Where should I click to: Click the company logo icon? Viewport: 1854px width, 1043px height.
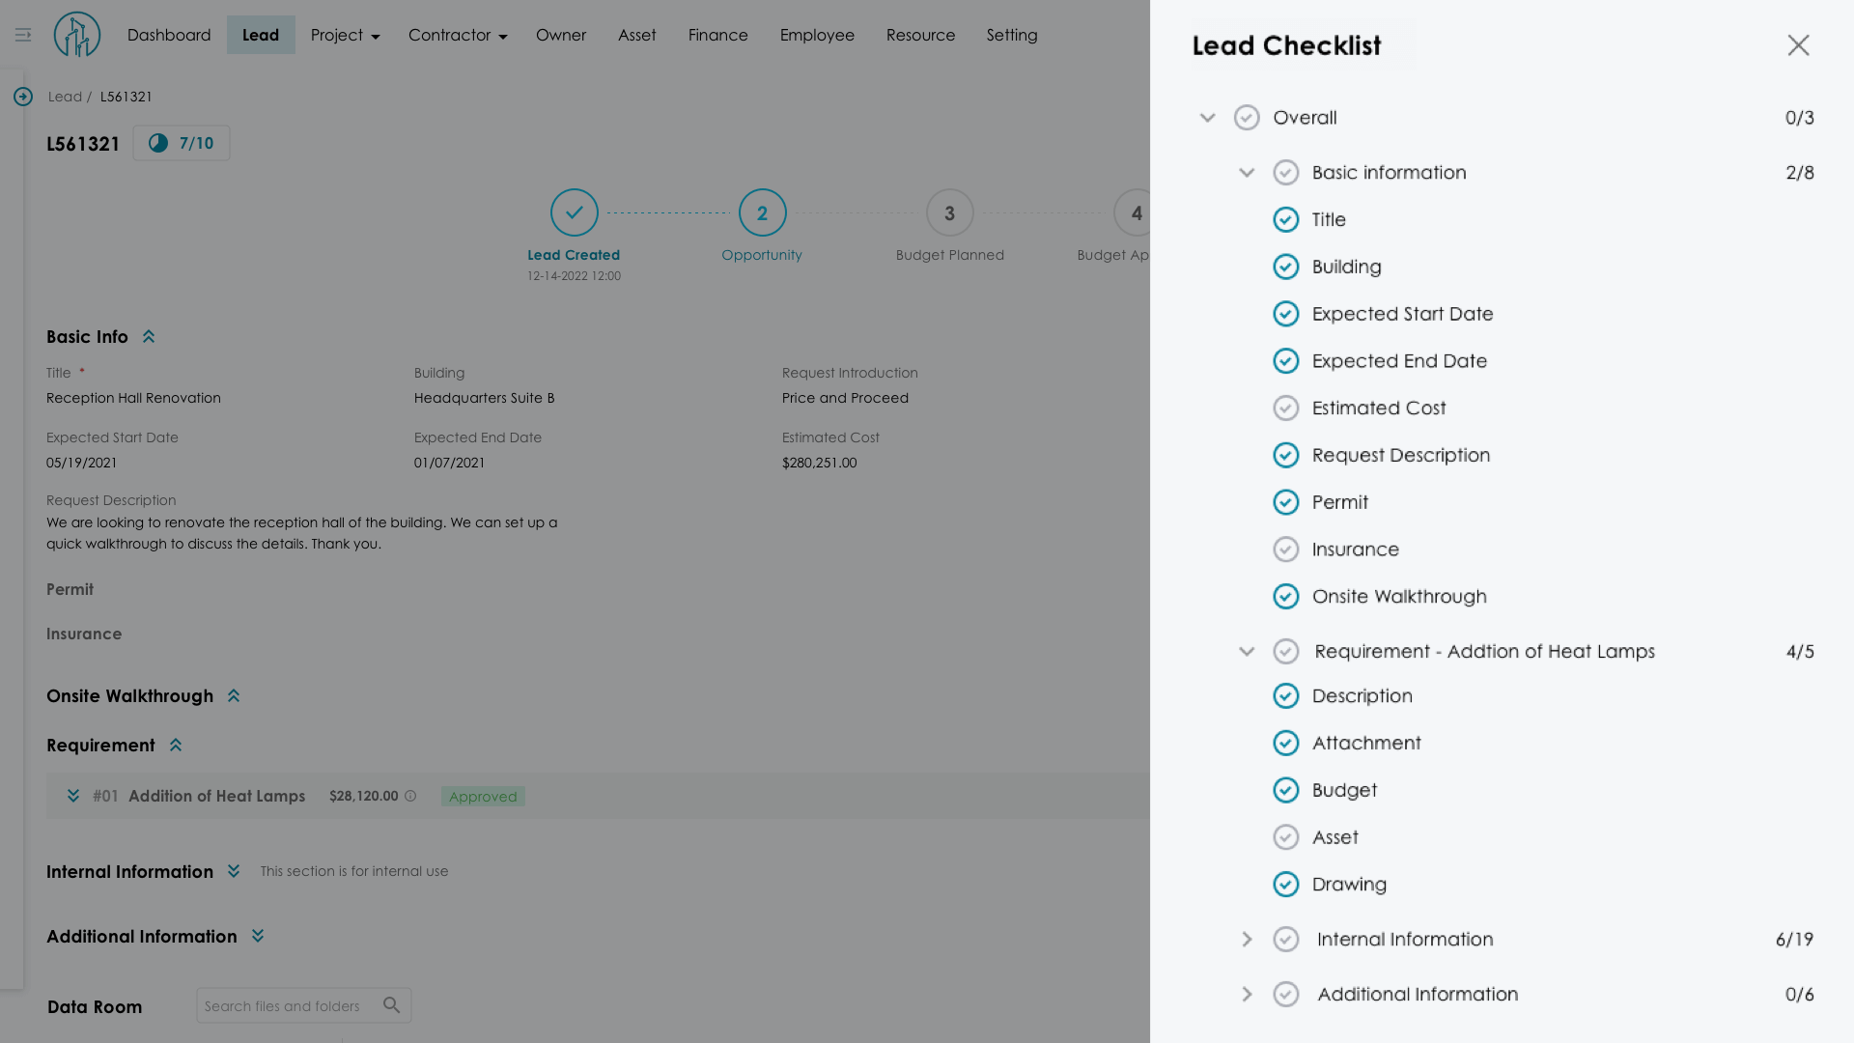click(77, 35)
